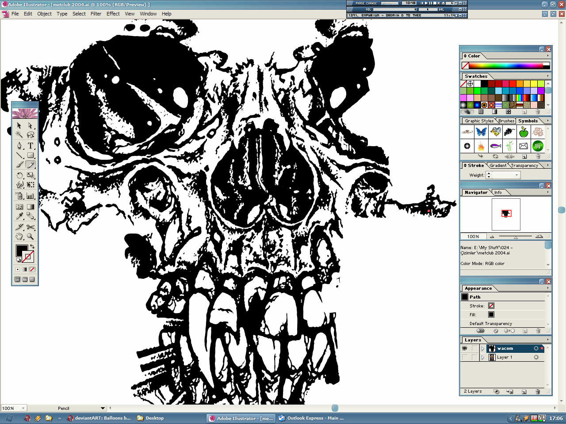This screenshot has height=424, width=566.
Task: Set paint mode to Gradient in toolbox
Action: [x=25, y=269]
